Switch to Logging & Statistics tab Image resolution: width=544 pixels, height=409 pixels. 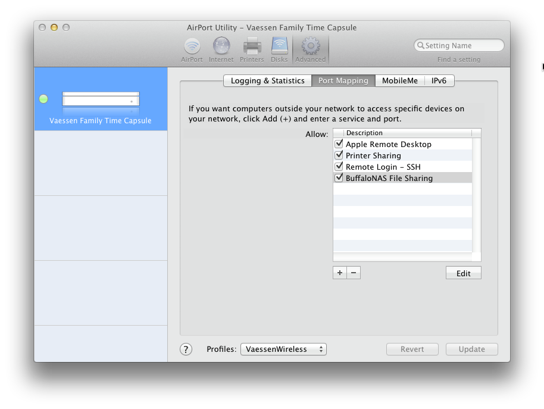point(267,80)
